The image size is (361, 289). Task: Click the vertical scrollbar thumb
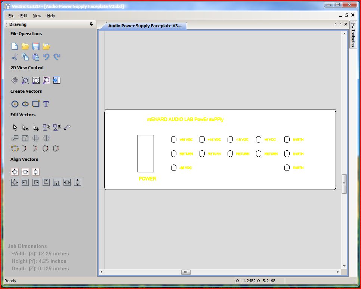click(x=344, y=184)
